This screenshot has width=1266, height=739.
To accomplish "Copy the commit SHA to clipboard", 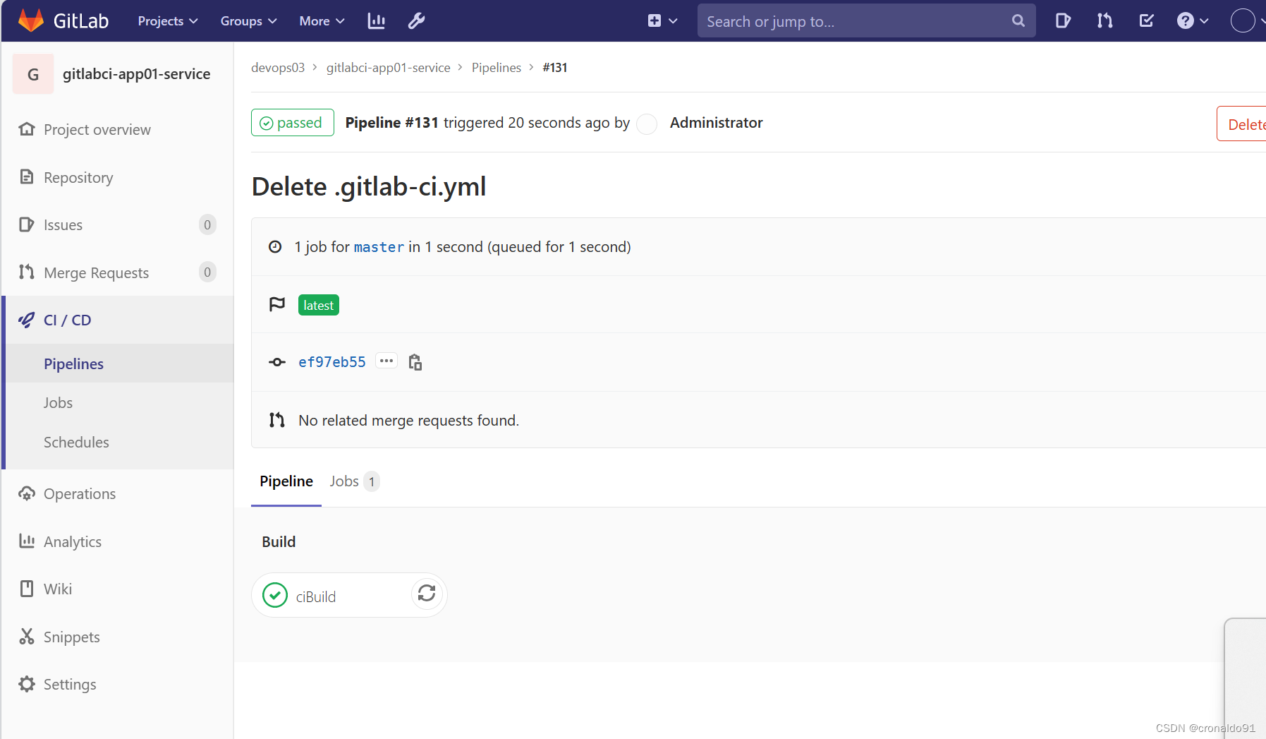I will pos(415,362).
